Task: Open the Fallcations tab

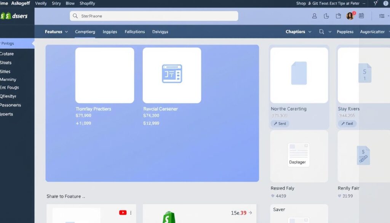Action: (x=135, y=32)
